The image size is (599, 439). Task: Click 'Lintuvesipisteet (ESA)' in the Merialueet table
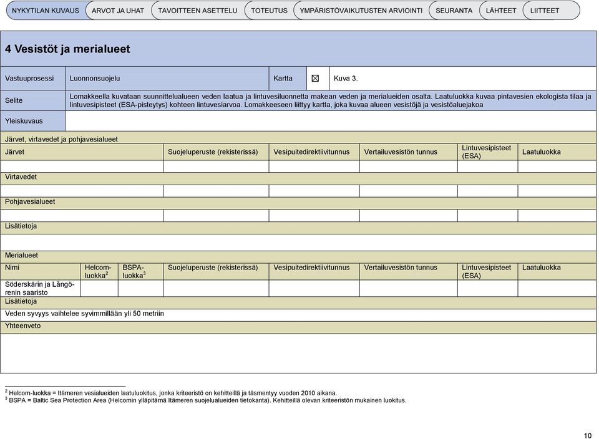486,271
